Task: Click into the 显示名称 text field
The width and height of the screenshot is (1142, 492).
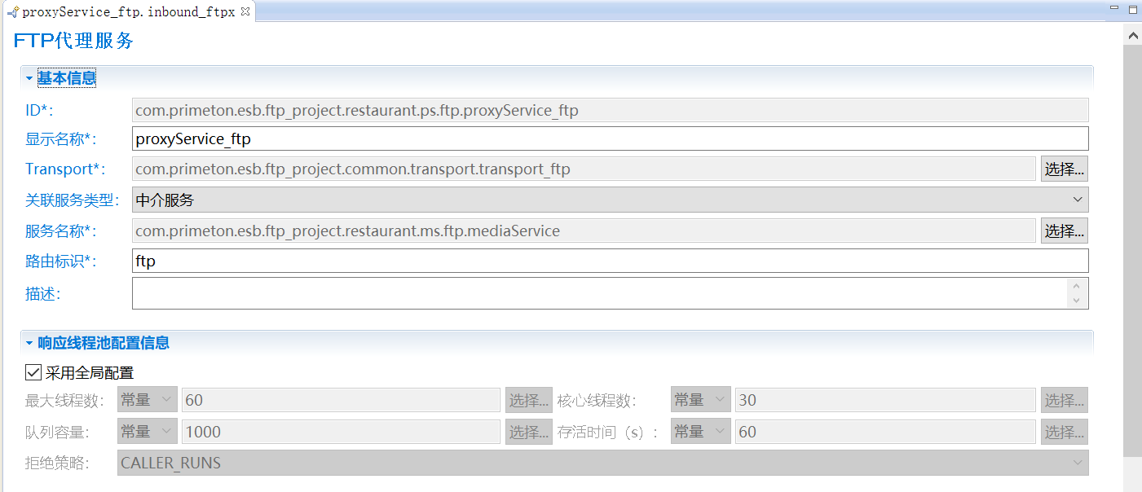Action: (610, 139)
